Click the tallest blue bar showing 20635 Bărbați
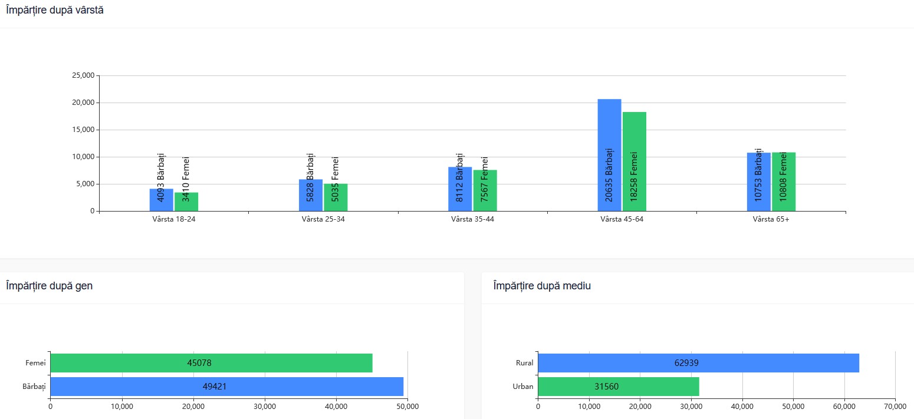 coord(609,156)
